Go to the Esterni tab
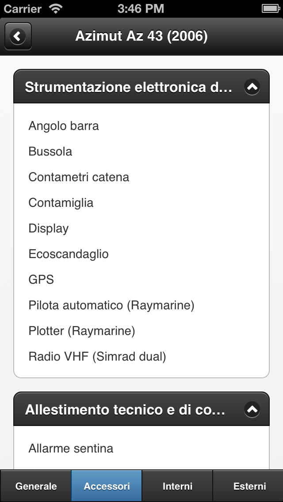This screenshot has height=502, width=283. coord(248,486)
